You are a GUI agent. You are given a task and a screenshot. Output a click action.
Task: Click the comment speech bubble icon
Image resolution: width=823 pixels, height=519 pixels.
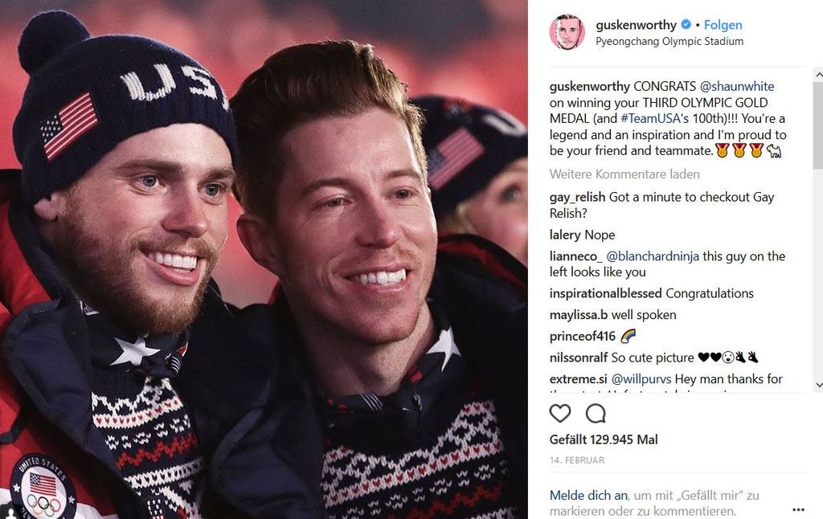pyautogui.click(x=596, y=414)
